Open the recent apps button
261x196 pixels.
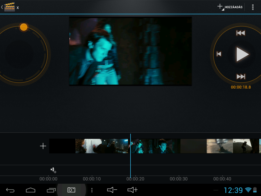click(51, 190)
